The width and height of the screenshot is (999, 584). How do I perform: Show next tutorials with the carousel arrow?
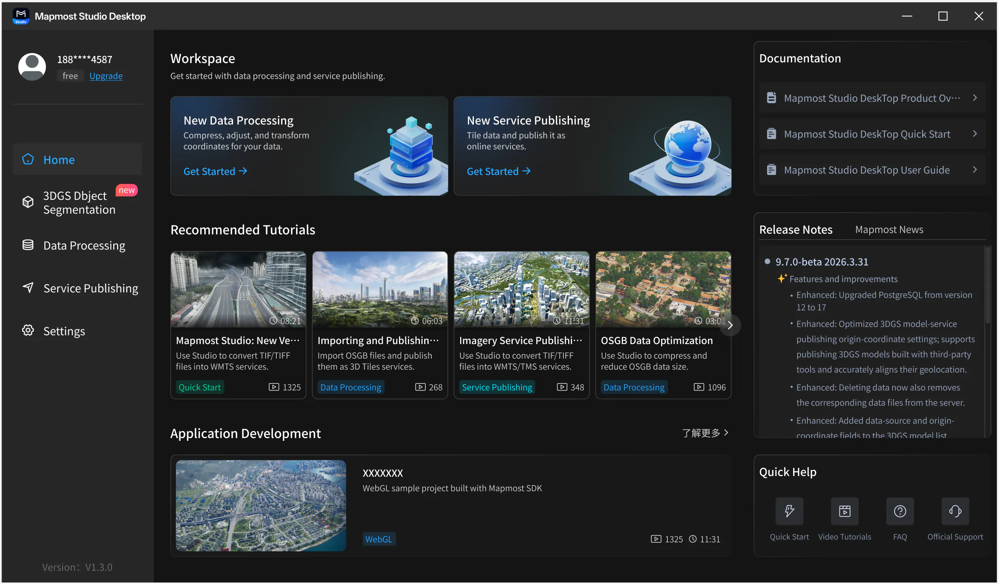pyautogui.click(x=730, y=325)
